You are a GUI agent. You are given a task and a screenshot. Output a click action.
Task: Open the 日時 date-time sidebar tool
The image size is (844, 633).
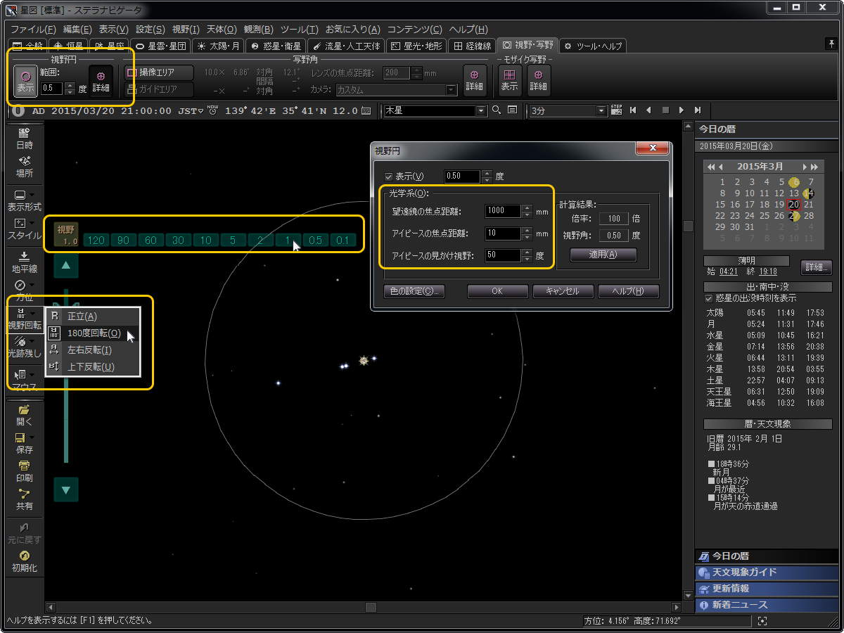[24, 139]
